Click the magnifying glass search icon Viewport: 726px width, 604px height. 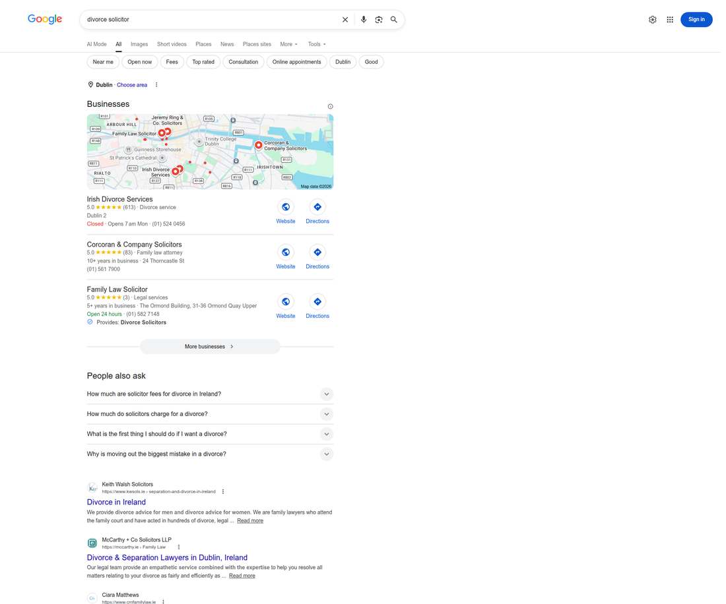393,19
